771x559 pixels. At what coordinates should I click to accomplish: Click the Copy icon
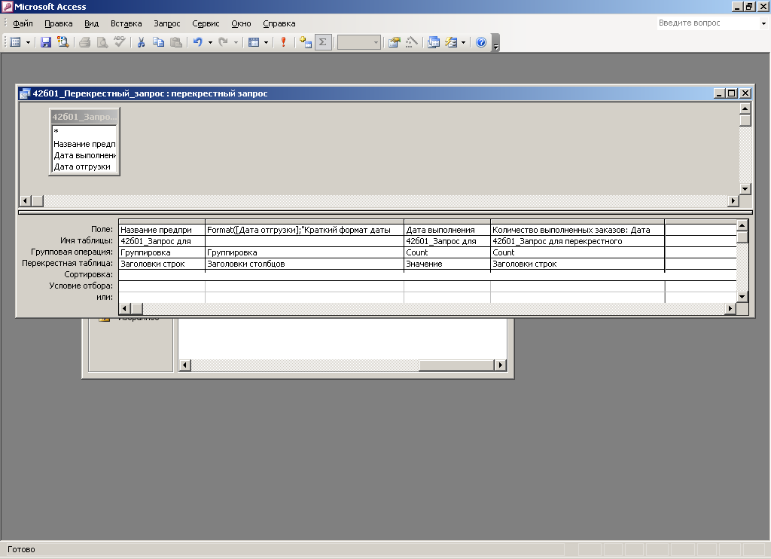[158, 42]
